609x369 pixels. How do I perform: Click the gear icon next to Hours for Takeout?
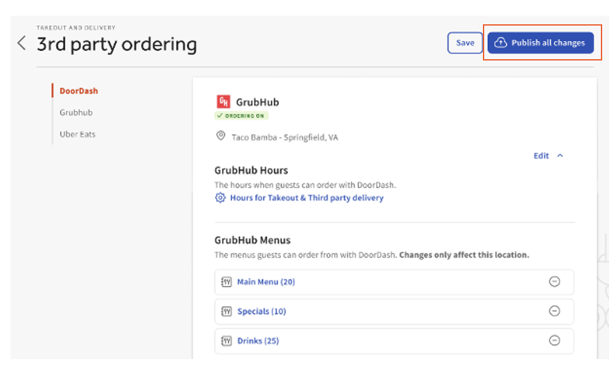[x=220, y=198]
